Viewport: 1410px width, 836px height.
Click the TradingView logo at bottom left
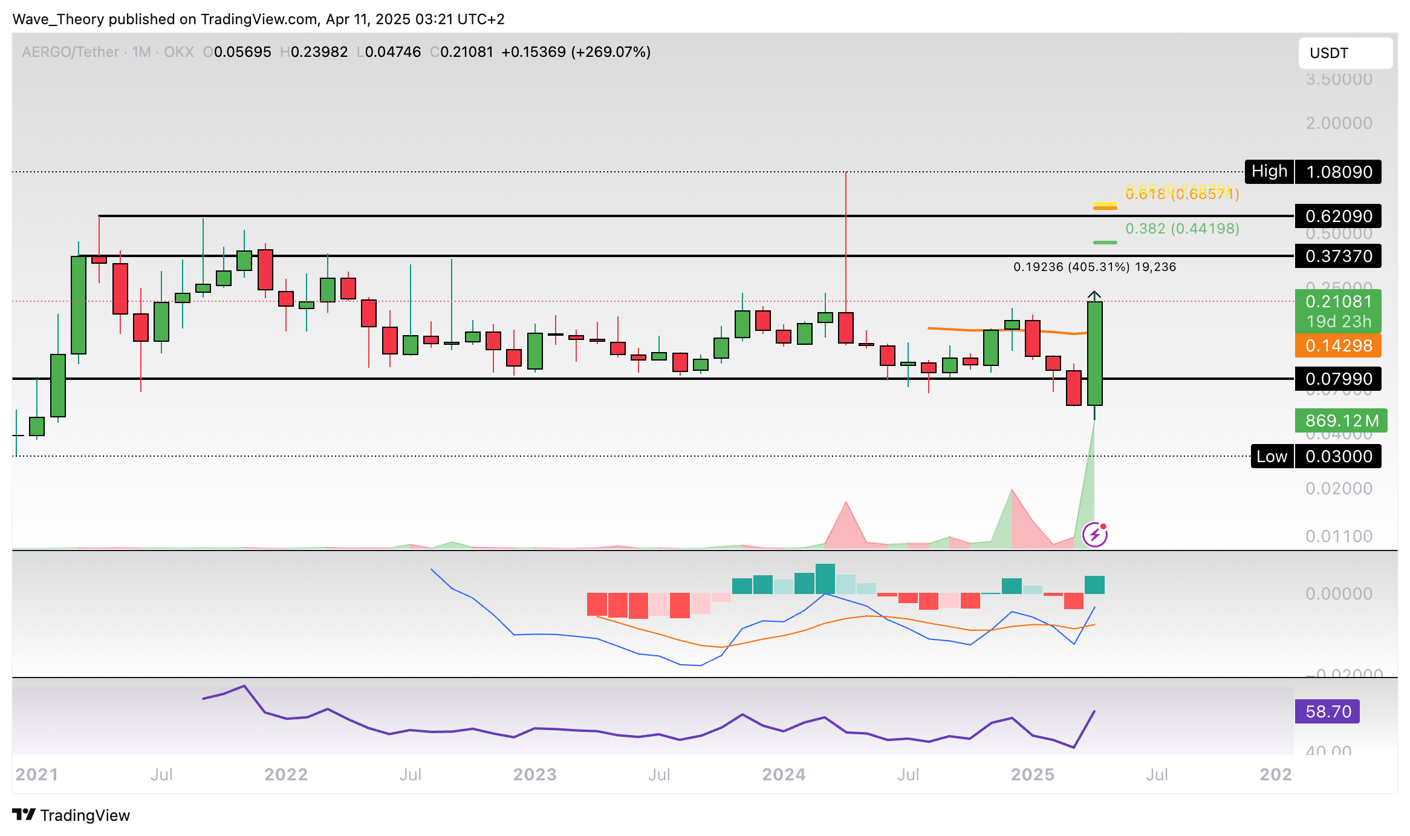tap(71, 815)
